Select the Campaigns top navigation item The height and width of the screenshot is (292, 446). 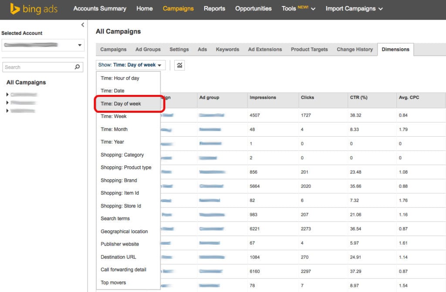[x=178, y=9]
